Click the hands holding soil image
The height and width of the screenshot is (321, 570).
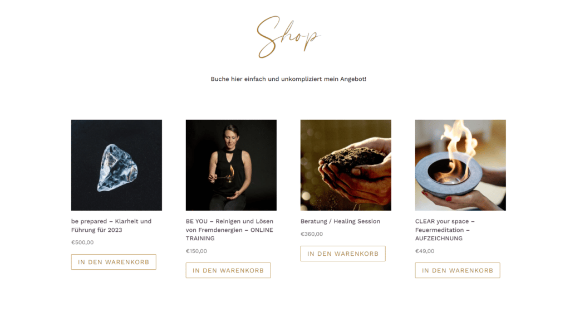pyautogui.click(x=346, y=165)
